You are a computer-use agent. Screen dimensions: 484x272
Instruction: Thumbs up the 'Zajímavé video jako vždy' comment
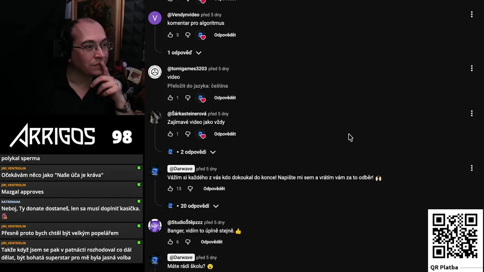(170, 134)
